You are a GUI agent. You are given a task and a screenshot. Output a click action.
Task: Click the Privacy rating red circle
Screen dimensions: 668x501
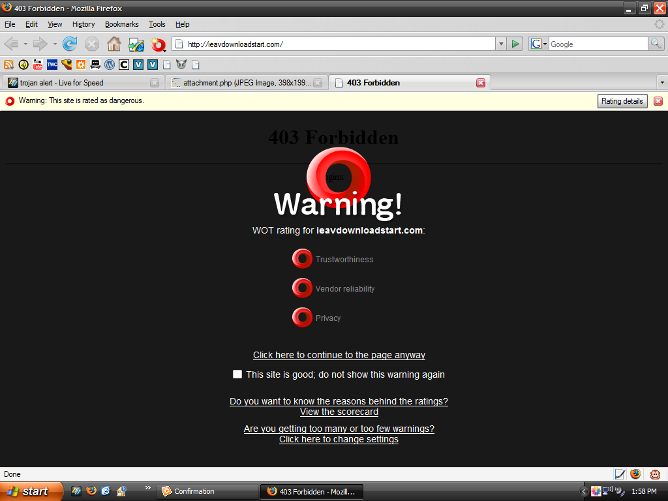(x=302, y=318)
